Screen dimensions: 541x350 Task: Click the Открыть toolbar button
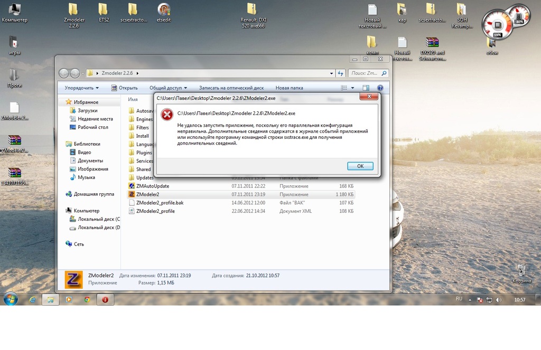click(125, 88)
